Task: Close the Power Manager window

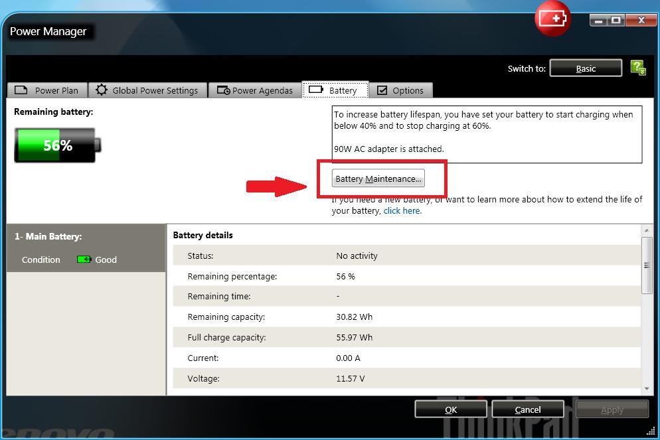Action: (x=641, y=20)
